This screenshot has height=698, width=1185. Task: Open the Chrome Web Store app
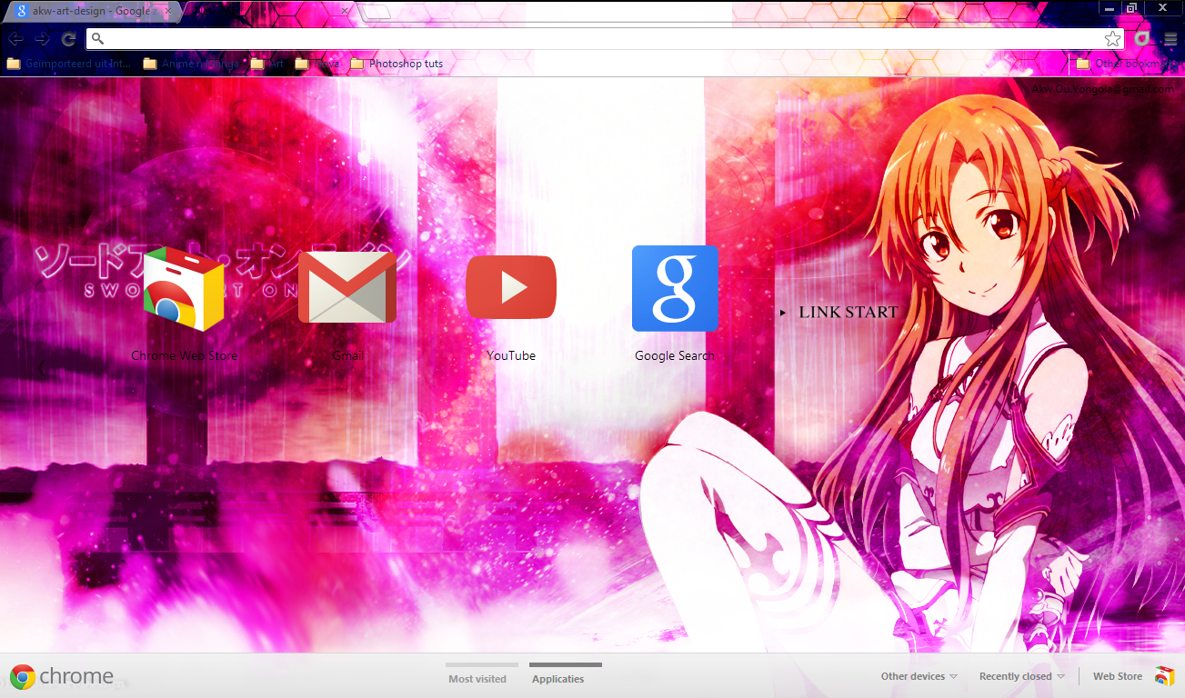(184, 288)
